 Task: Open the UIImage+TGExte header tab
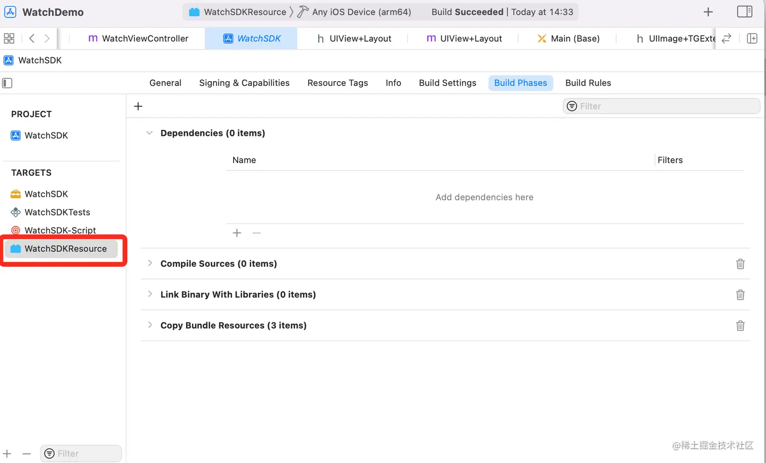(x=676, y=39)
